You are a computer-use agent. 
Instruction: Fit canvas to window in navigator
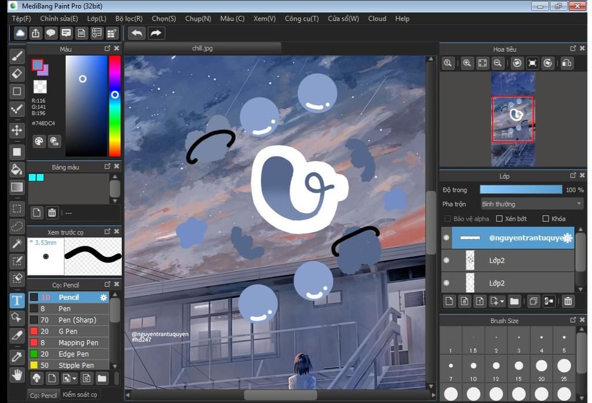coord(482,63)
